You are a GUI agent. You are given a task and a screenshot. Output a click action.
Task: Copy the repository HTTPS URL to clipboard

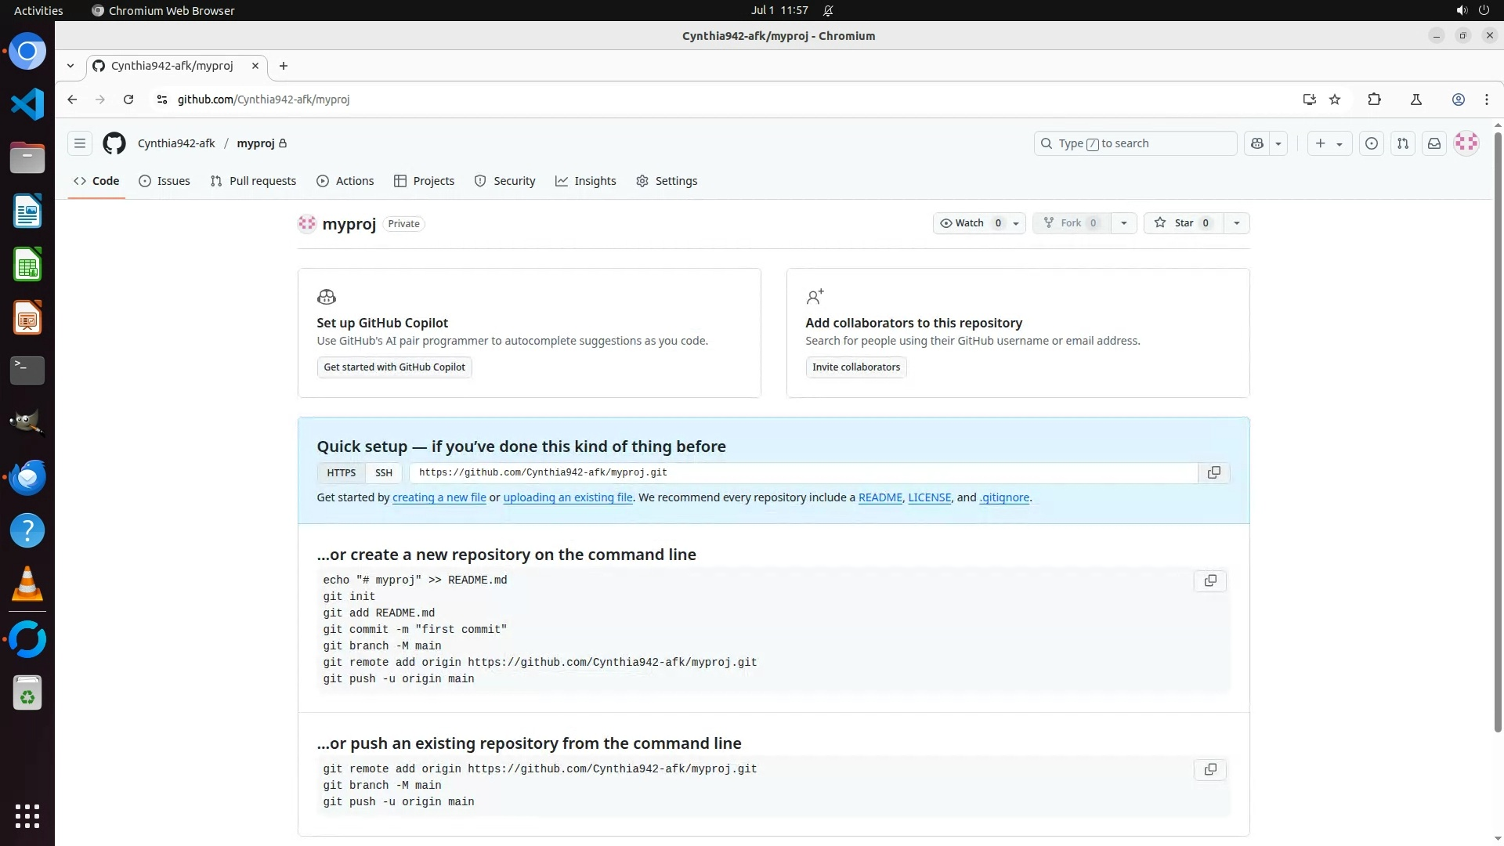click(1213, 473)
